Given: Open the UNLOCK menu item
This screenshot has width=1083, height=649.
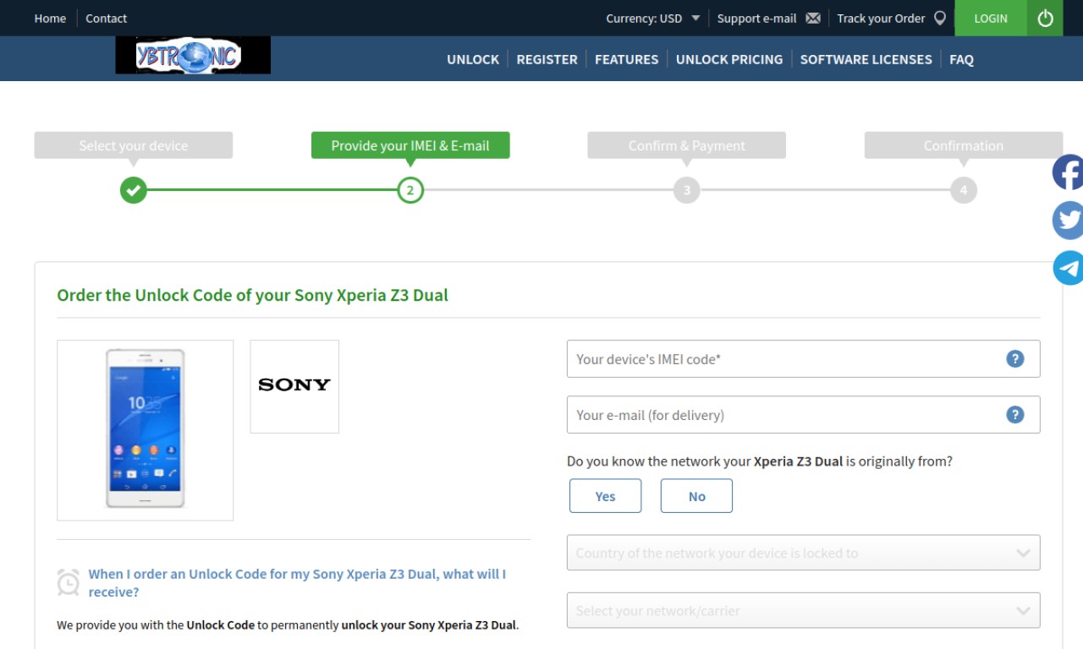Looking at the screenshot, I should click(x=473, y=59).
